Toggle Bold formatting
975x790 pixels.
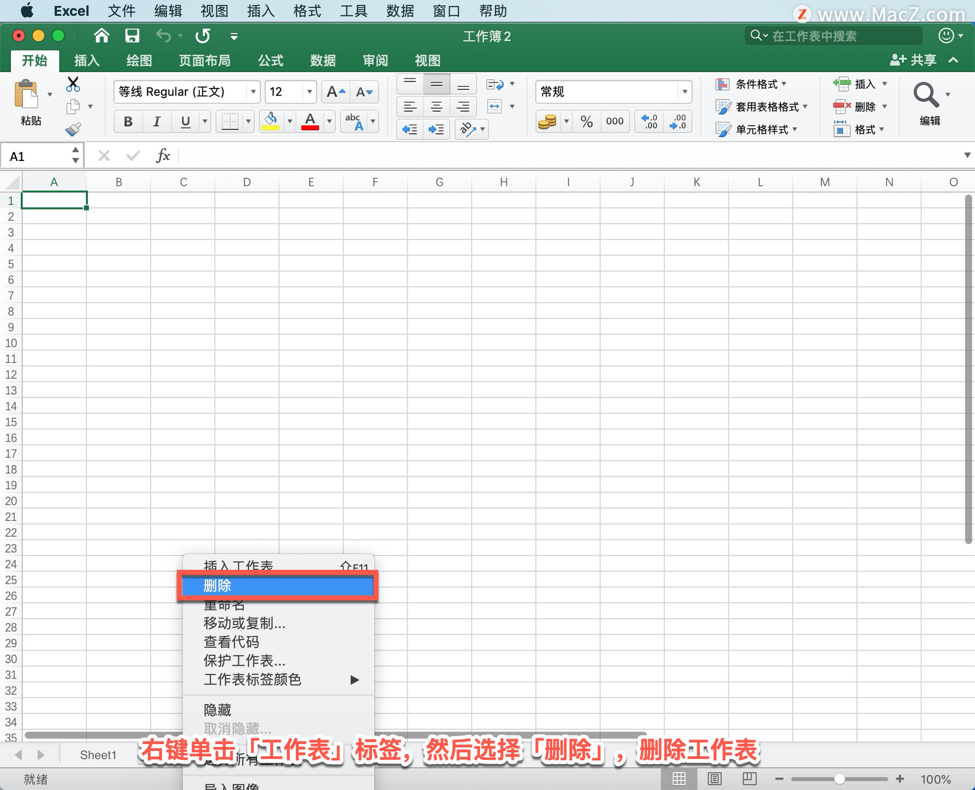point(128,121)
